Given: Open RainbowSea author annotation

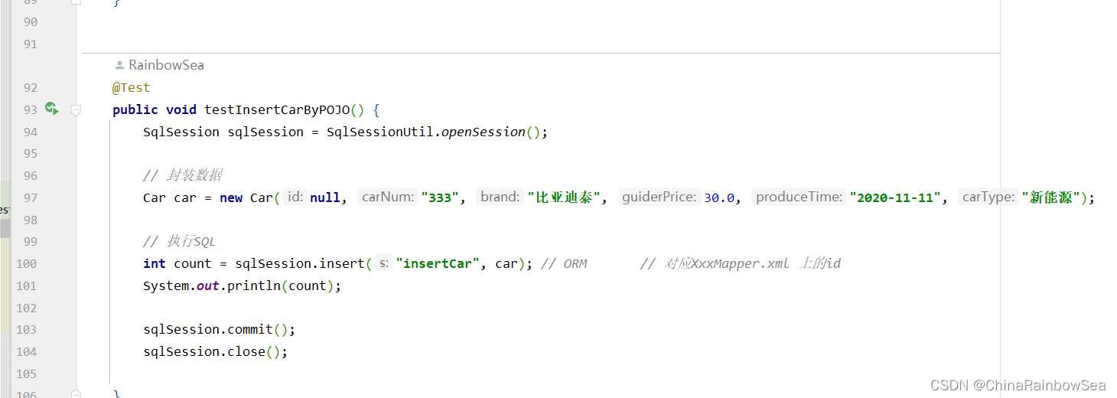Looking at the screenshot, I should click(x=166, y=65).
